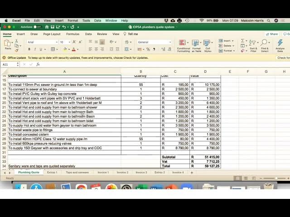
Task: Switch to Page Layout view in status bar
Action: click(x=246, y=178)
